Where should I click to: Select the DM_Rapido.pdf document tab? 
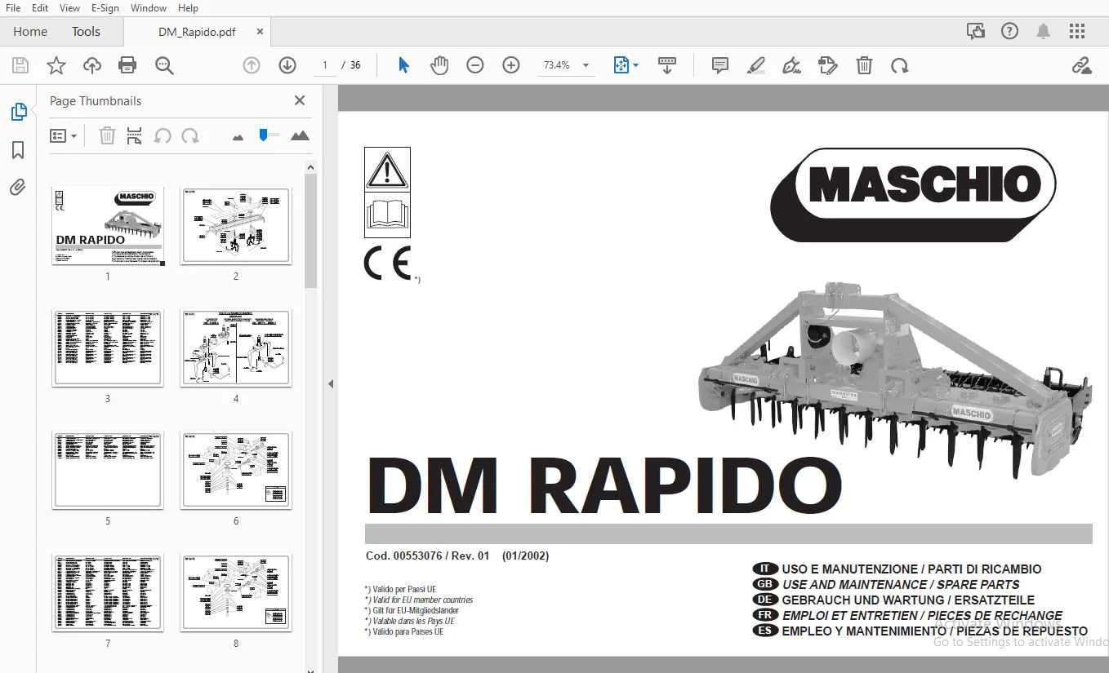tap(197, 32)
